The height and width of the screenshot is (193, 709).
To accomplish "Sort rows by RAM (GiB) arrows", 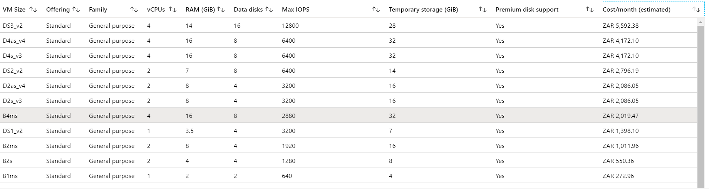I will pyautogui.click(x=221, y=10).
